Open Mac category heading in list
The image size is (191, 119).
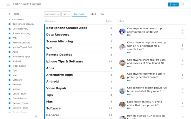[49, 102]
